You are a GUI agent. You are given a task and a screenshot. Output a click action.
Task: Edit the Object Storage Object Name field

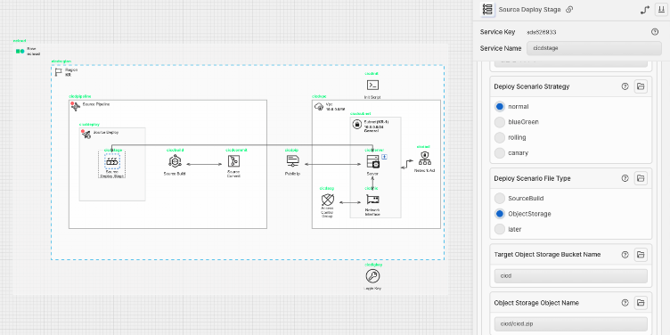[570, 324]
